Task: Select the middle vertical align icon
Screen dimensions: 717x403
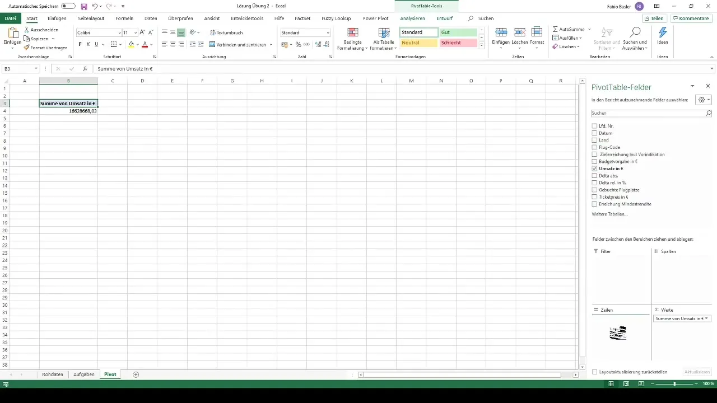Action: [x=173, y=32]
